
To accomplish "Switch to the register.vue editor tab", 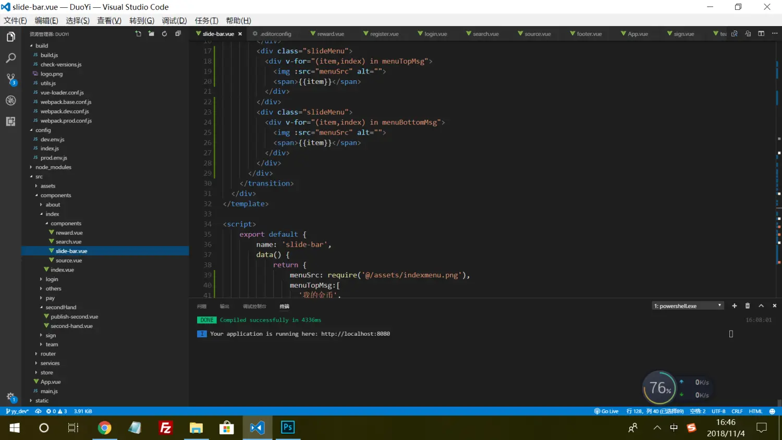I will (384, 34).
